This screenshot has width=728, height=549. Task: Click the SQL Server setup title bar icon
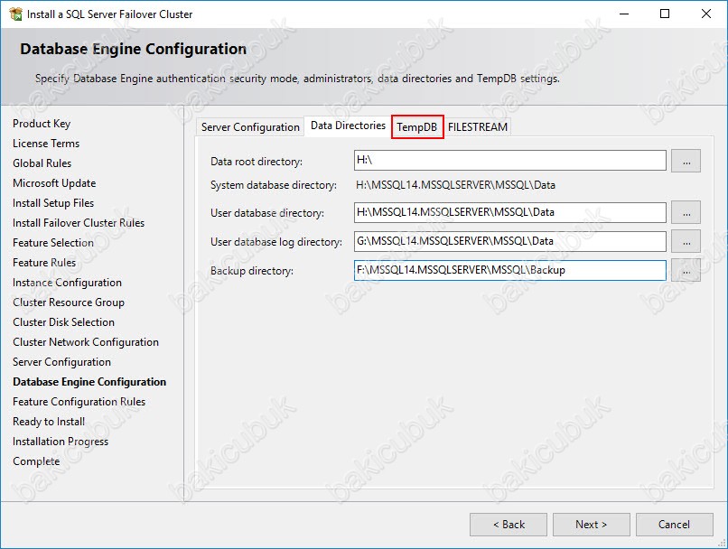tap(15, 14)
